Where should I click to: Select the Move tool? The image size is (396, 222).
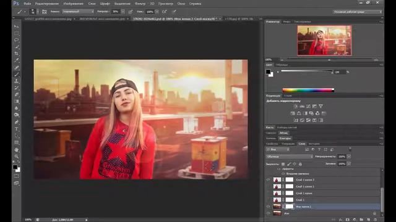(x=17, y=27)
